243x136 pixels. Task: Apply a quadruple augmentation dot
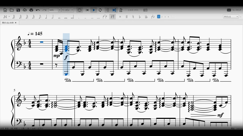pos(98,18)
